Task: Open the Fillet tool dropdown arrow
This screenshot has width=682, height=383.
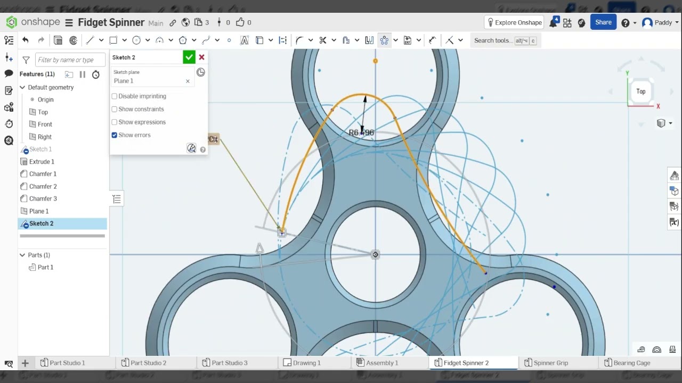Action: 311,40
